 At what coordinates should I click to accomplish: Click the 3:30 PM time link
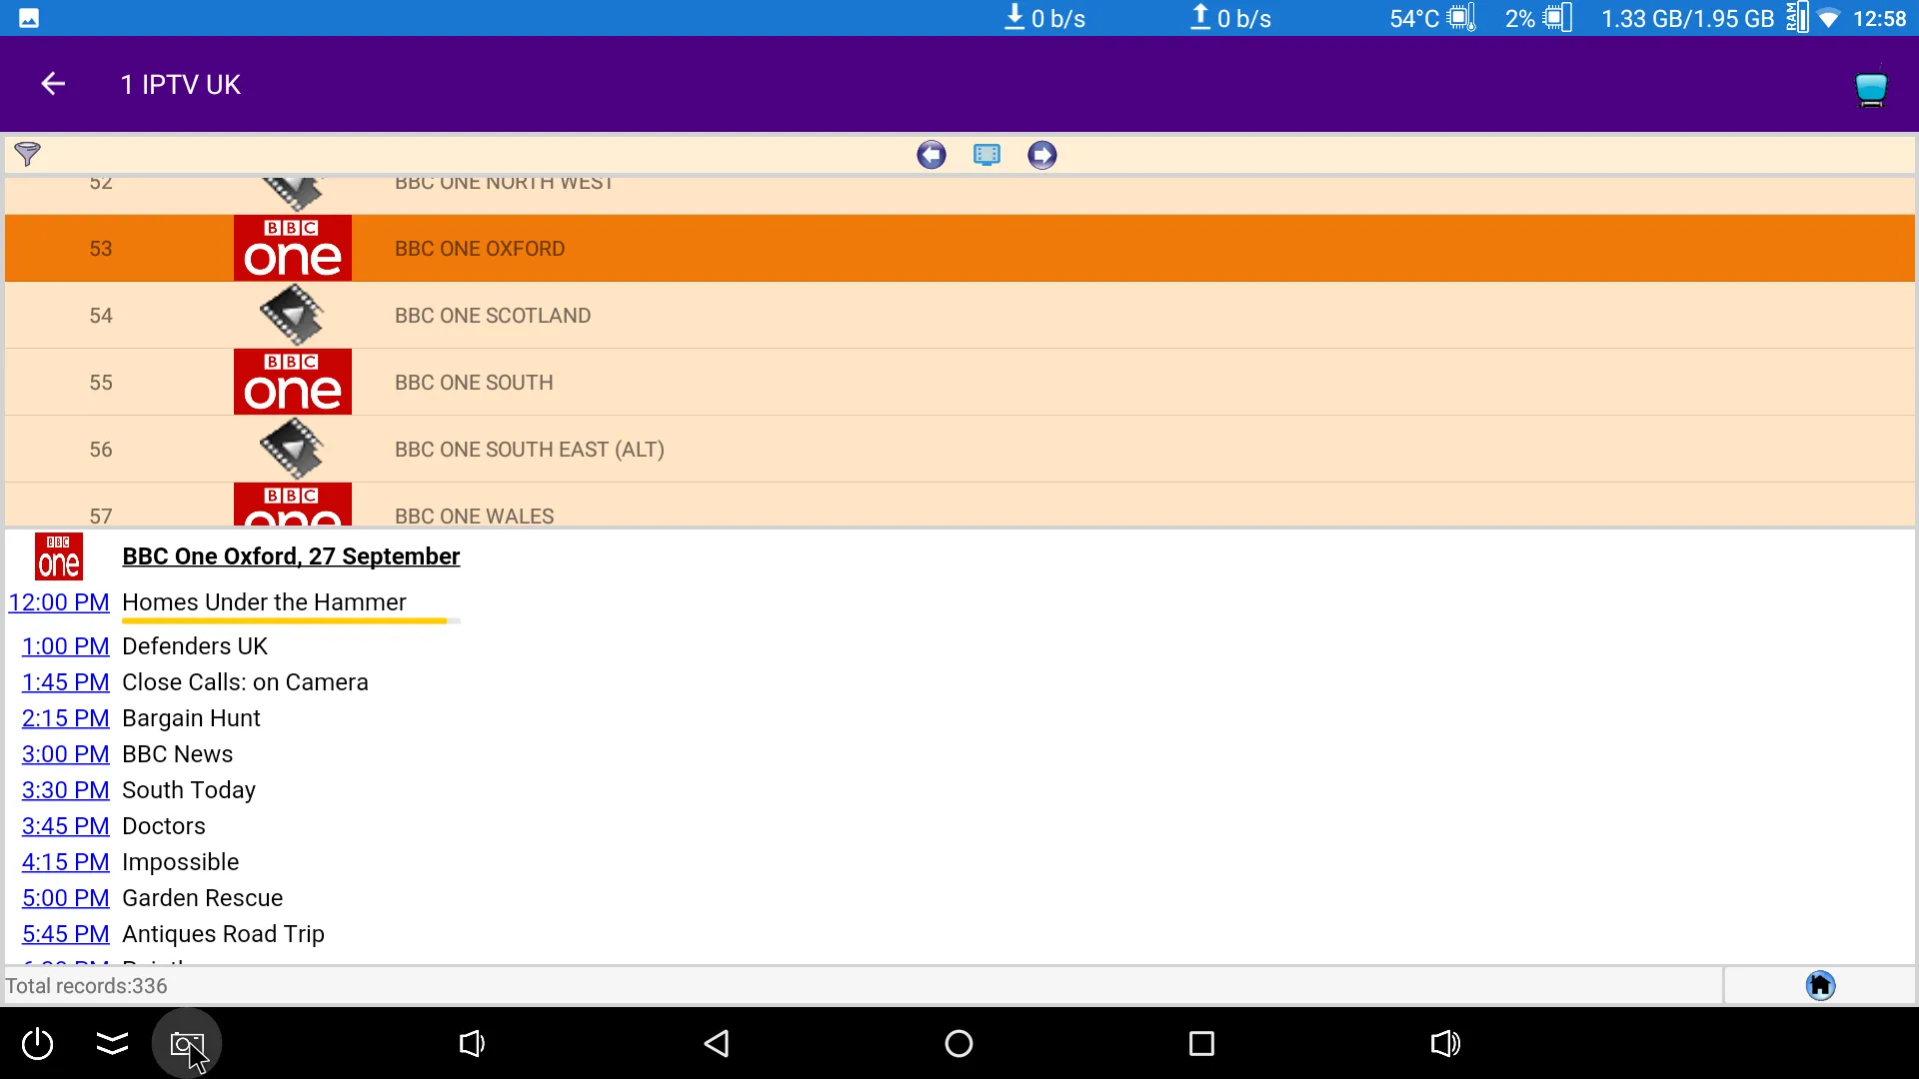pyautogui.click(x=66, y=790)
